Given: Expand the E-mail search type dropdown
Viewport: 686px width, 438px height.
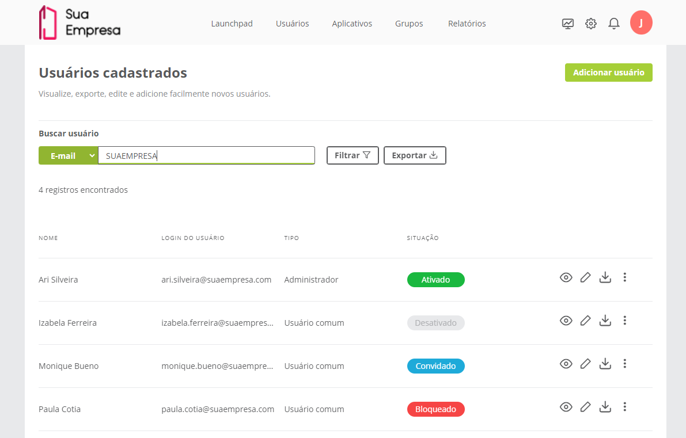Looking at the screenshot, I should pos(68,155).
